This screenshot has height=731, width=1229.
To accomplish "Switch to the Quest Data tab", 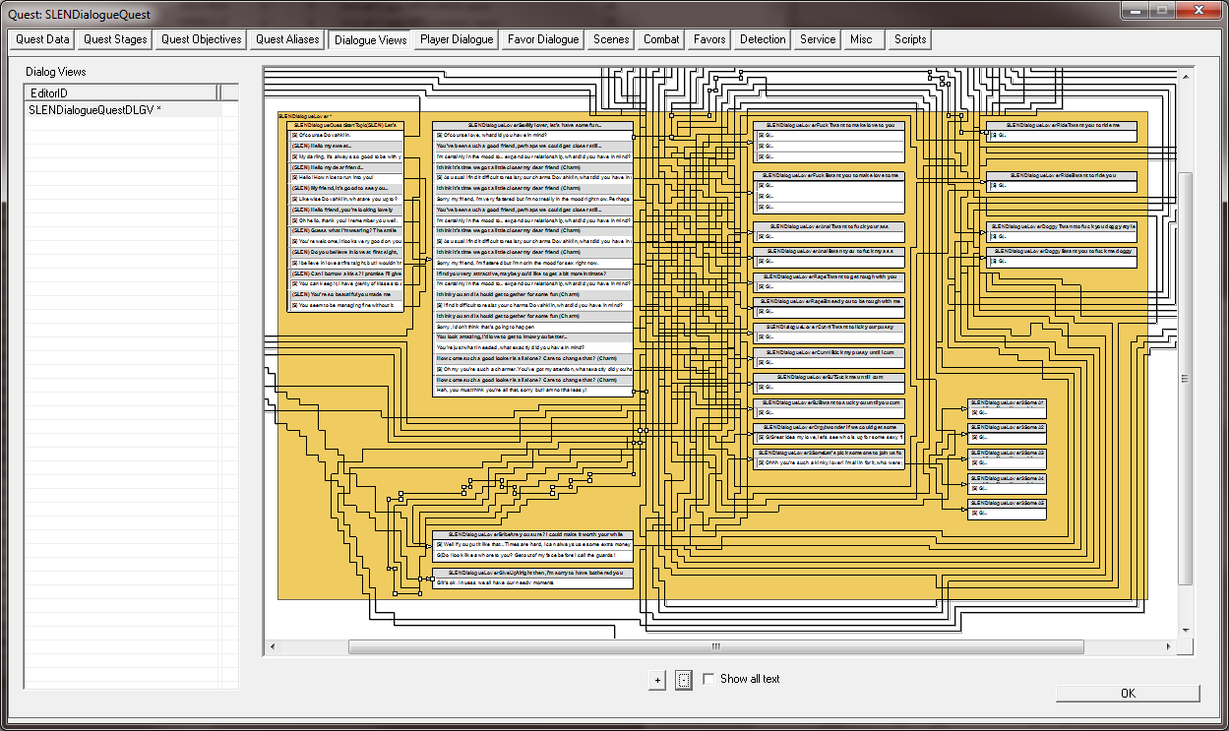I will (42, 39).
